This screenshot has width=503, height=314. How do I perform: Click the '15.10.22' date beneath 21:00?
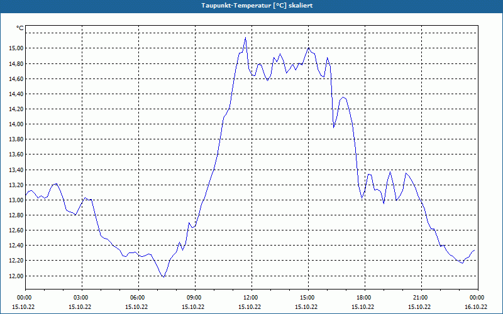coord(419,306)
